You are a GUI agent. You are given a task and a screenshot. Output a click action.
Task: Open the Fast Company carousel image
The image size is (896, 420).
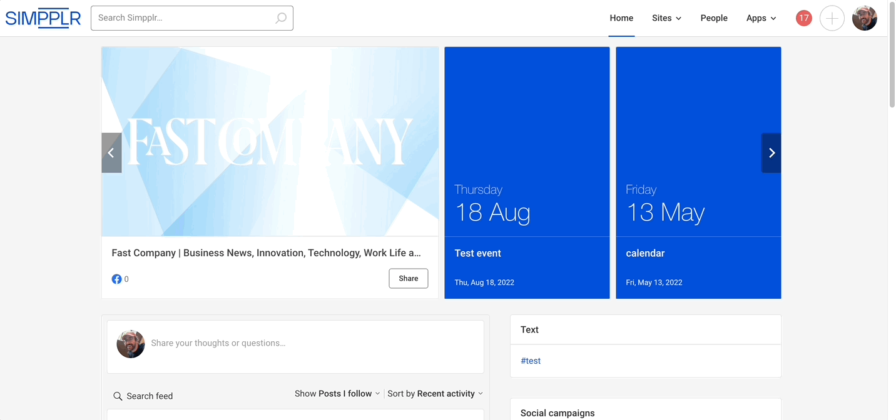270,141
